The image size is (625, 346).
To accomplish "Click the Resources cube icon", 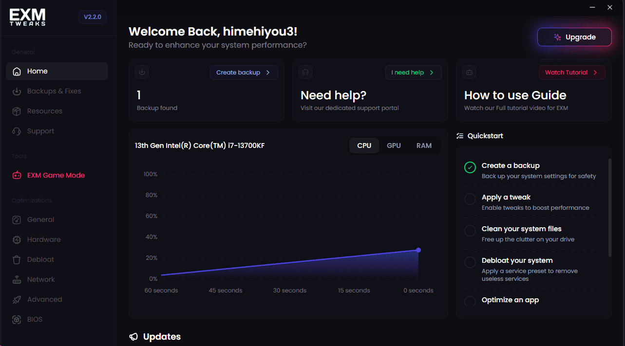I will pos(17,111).
